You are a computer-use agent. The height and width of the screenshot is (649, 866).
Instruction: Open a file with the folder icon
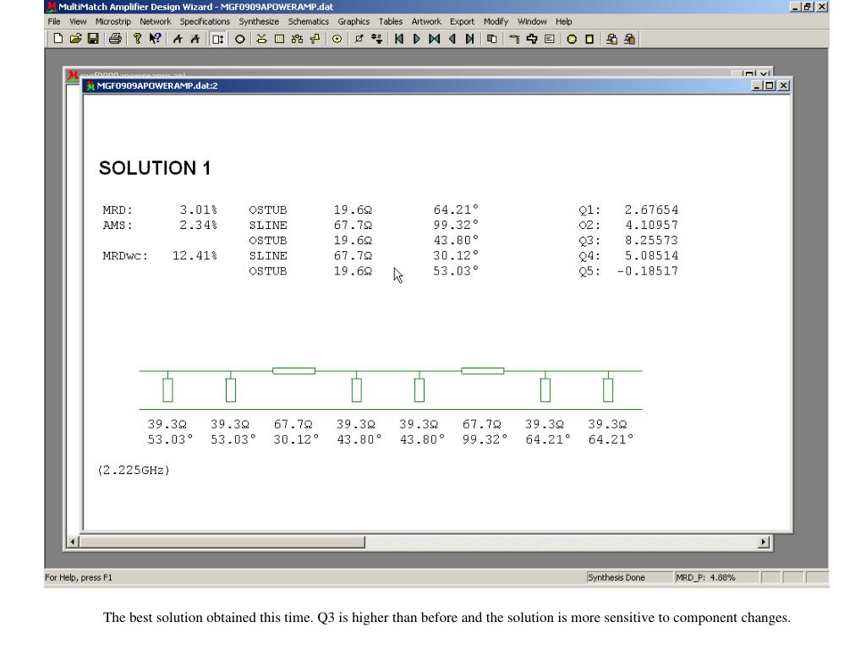[75, 39]
